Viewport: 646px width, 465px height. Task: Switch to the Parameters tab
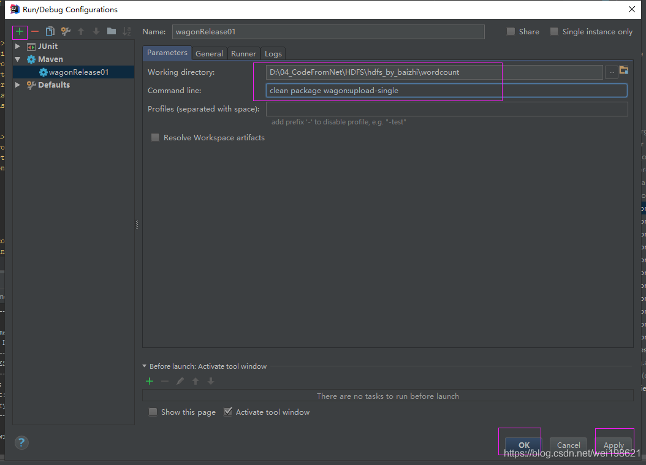pyautogui.click(x=167, y=53)
